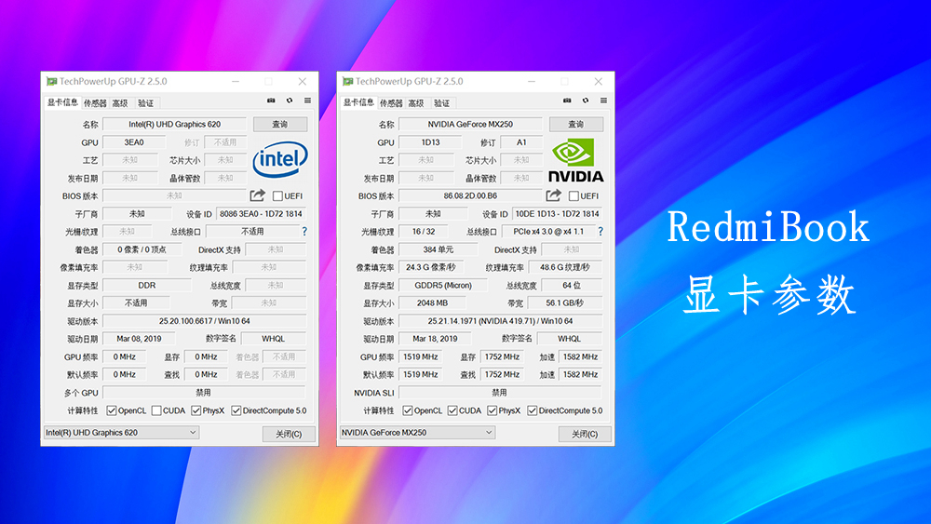This screenshot has height=524, width=931.
Task: Click 查询 lookup button in Intel window
Action: click(280, 124)
